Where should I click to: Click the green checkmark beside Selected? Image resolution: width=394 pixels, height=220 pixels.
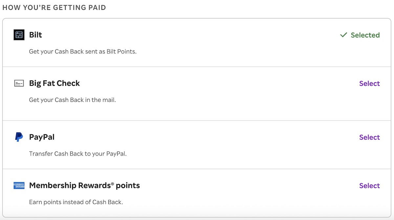pos(343,35)
